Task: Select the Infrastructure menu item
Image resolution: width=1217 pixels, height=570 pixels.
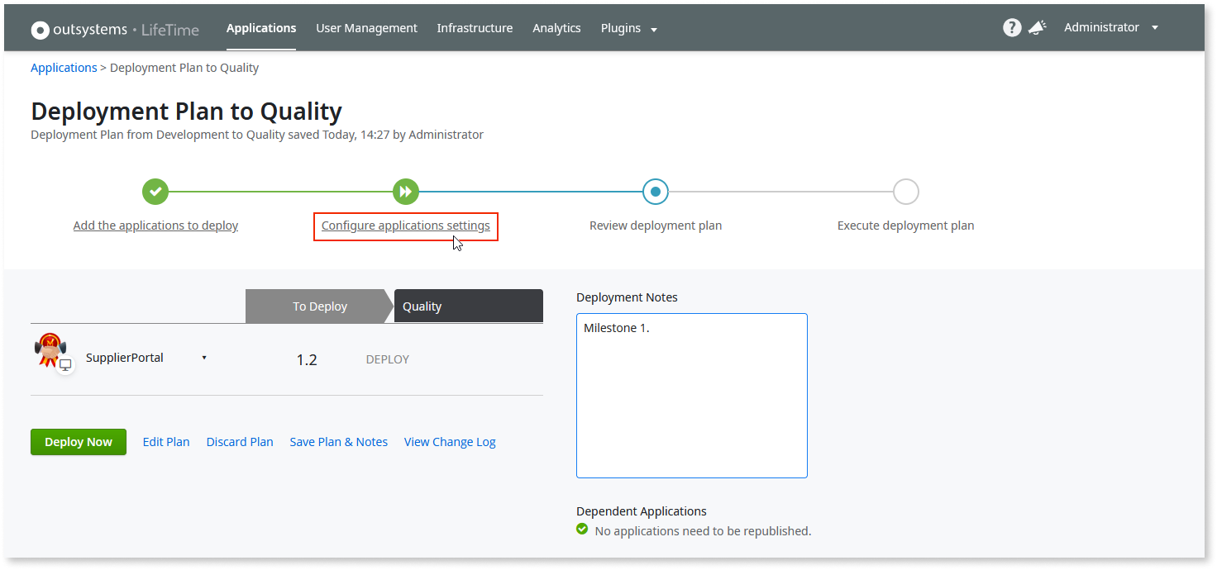Action: point(475,27)
